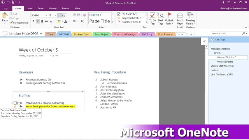
Task: Apply text highlight color
Action: click(59, 21)
